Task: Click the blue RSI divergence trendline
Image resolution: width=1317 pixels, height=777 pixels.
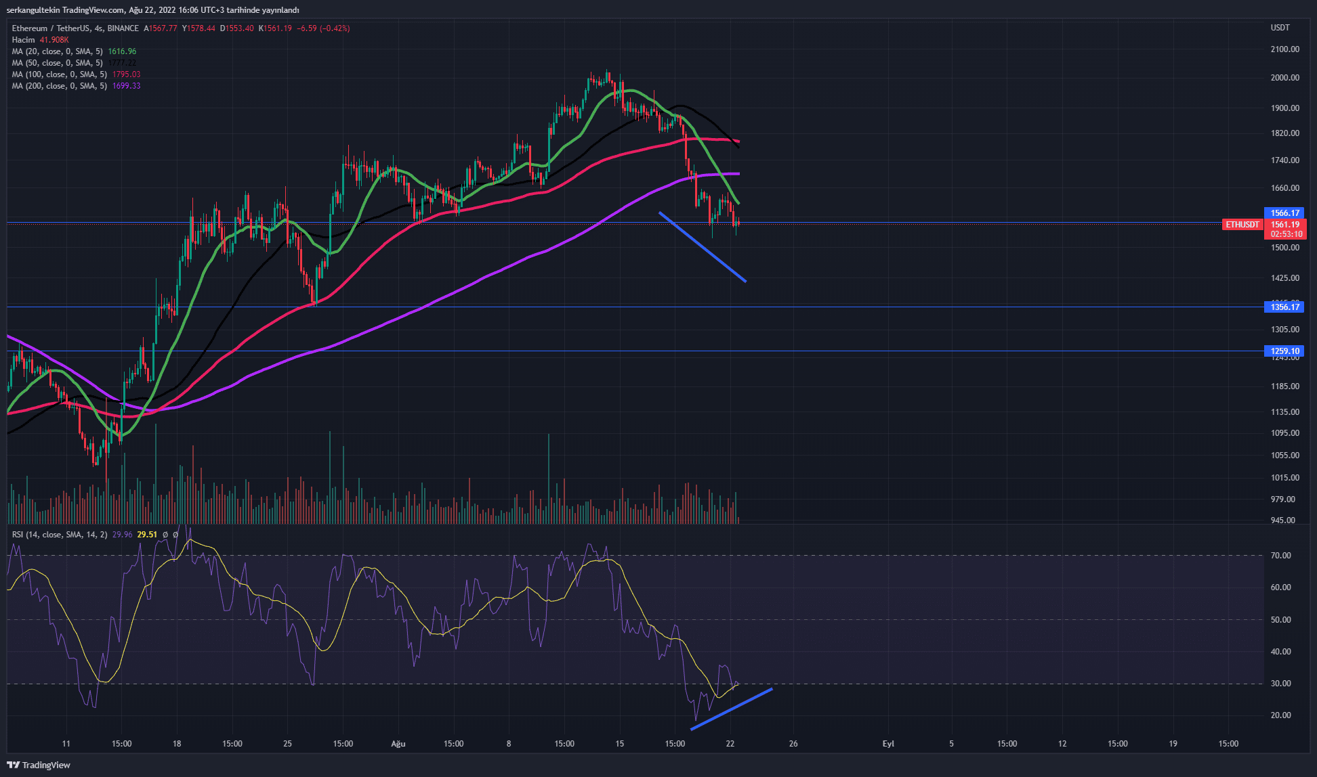Action: pyautogui.click(x=732, y=709)
